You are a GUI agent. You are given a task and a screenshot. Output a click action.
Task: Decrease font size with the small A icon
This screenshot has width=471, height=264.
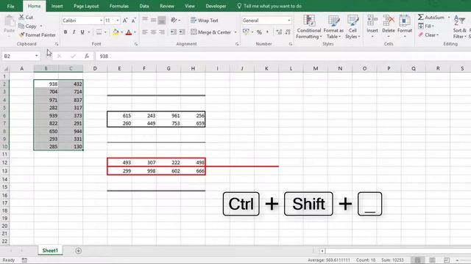pos(134,21)
